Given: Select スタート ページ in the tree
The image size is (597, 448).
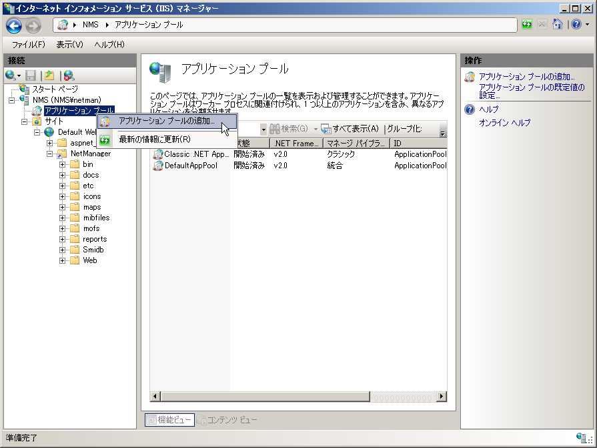Looking at the screenshot, I should click(55, 89).
